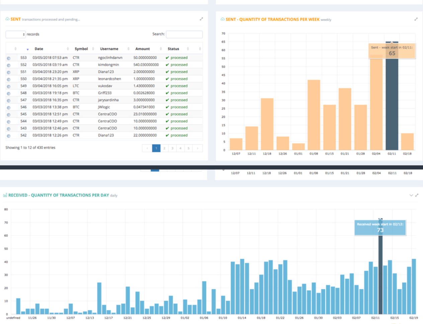Click the detail icon for transaction 542
This screenshot has height=324, width=423.
(9, 136)
